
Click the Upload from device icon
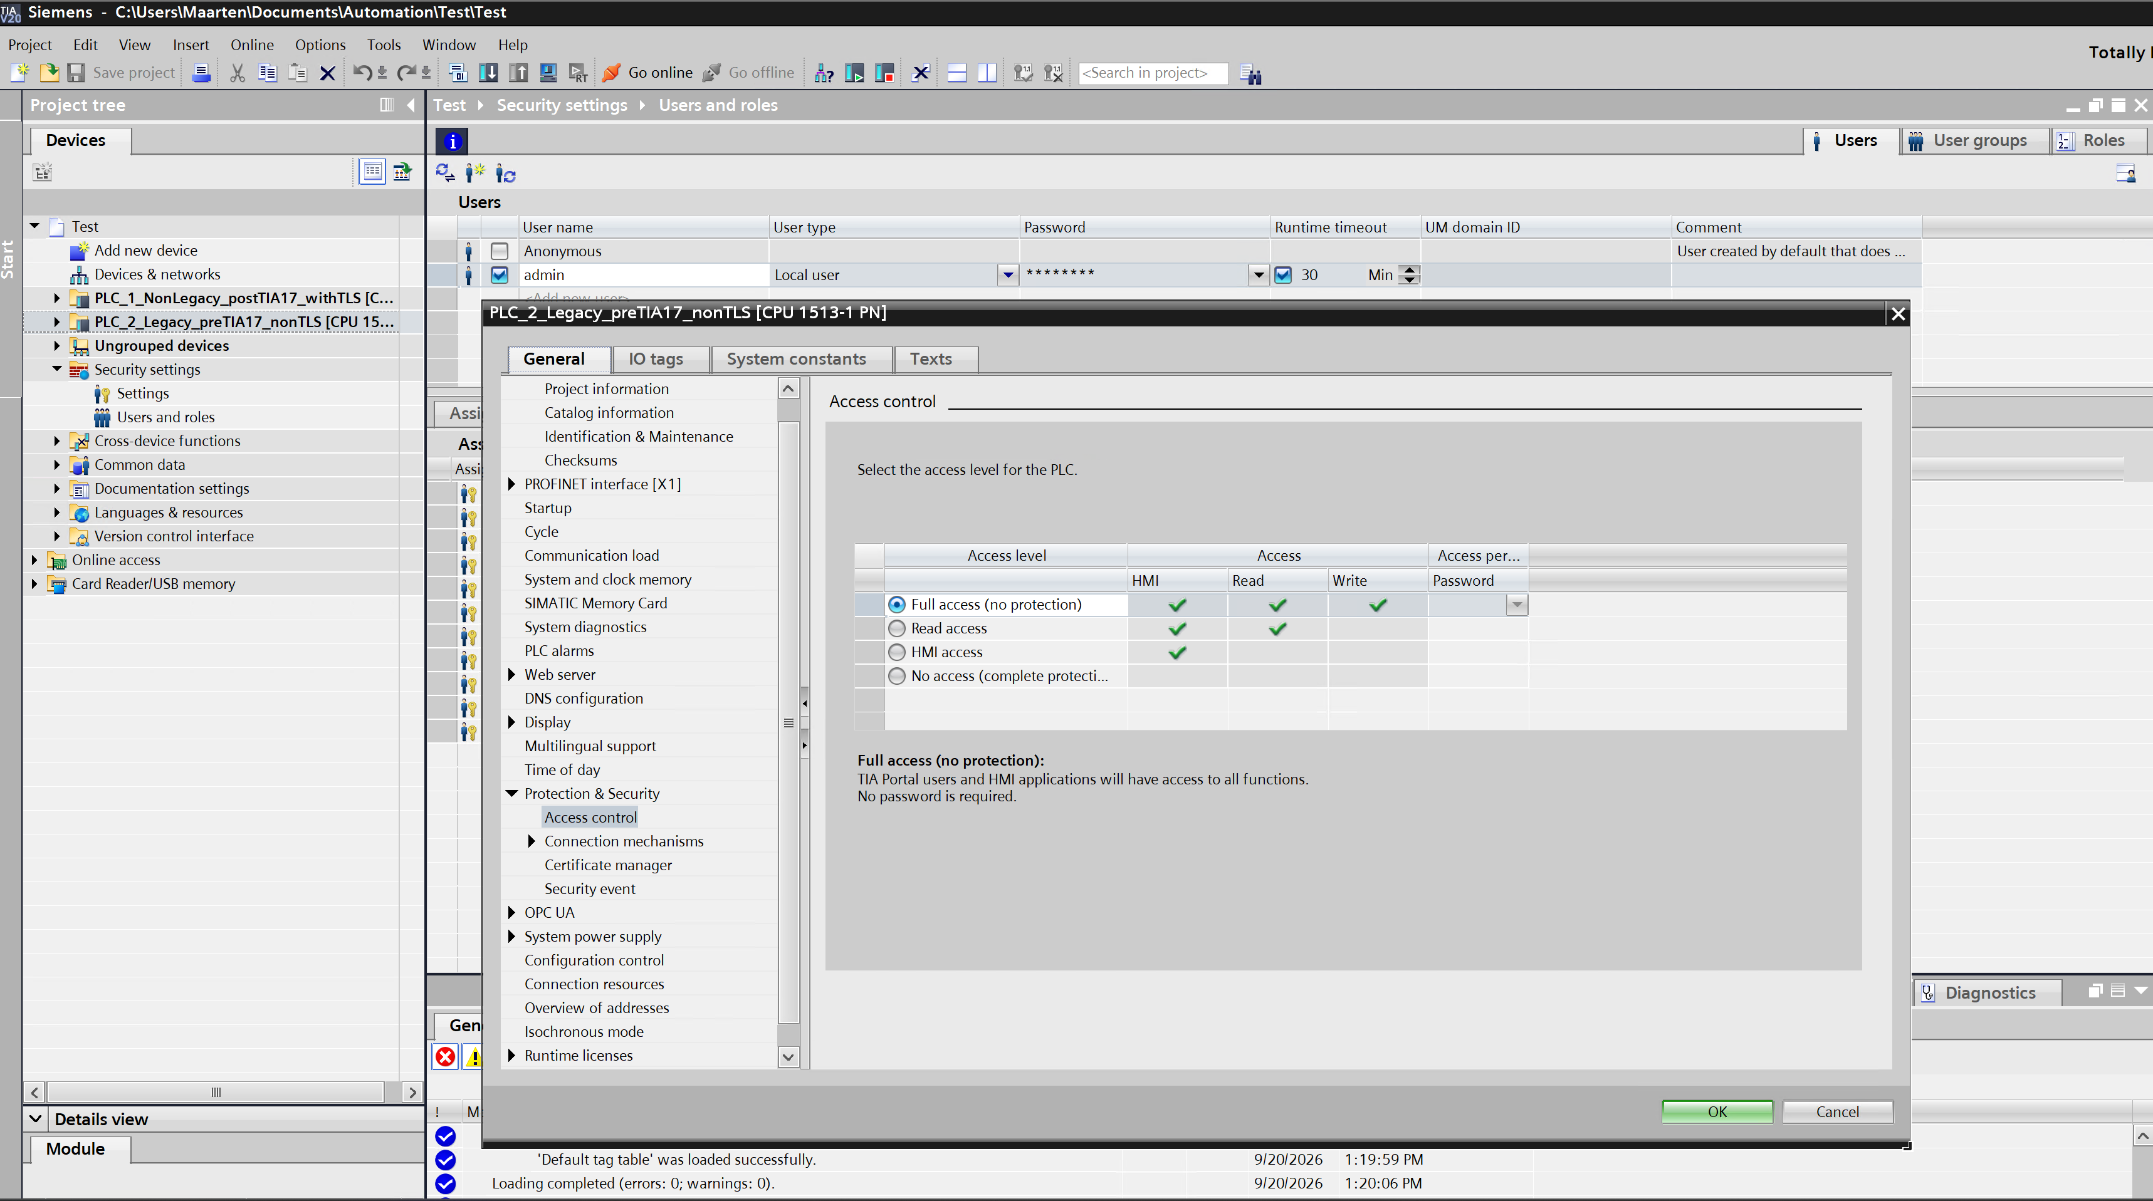click(518, 73)
